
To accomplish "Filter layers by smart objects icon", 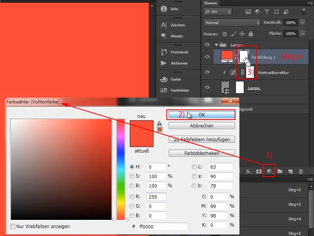I will pos(286,12).
